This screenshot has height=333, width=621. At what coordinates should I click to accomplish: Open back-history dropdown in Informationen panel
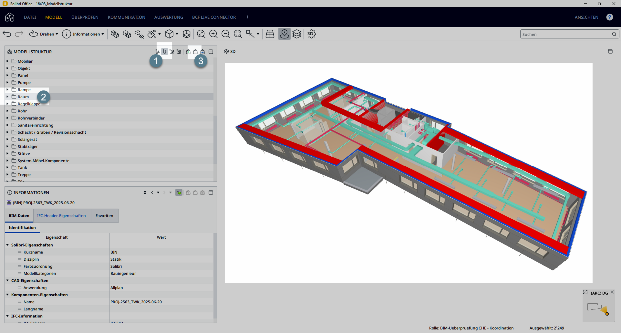158,193
